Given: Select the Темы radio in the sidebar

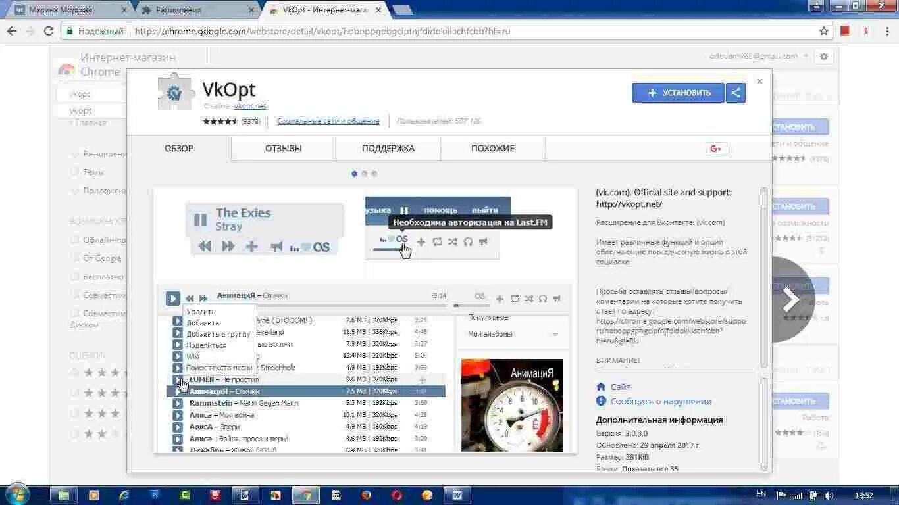Looking at the screenshot, I should [x=74, y=172].
